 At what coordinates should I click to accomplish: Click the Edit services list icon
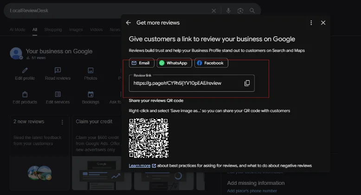coord(58,94)
